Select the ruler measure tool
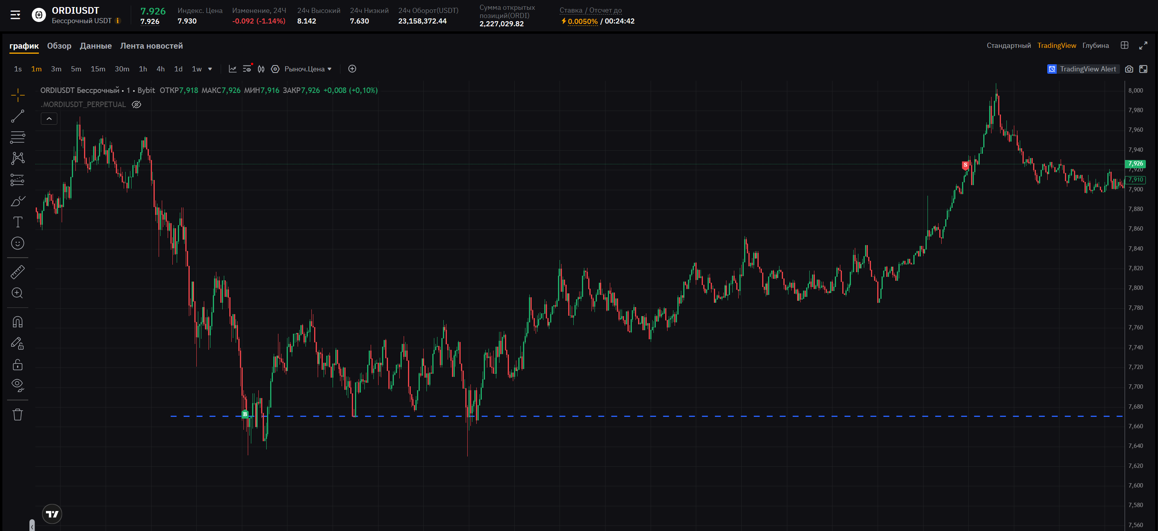This screenshot has height=531, width=1158. [x=18, y=272]
